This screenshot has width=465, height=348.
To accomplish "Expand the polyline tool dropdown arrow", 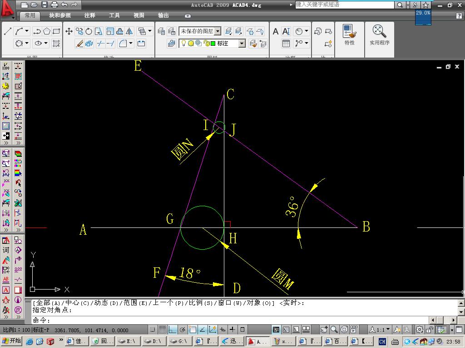I will point(27,31).
